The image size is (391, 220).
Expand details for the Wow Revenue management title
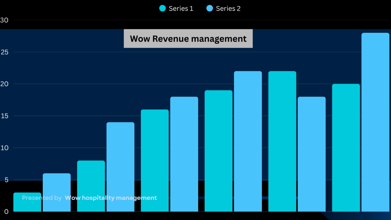pos(188,38)
